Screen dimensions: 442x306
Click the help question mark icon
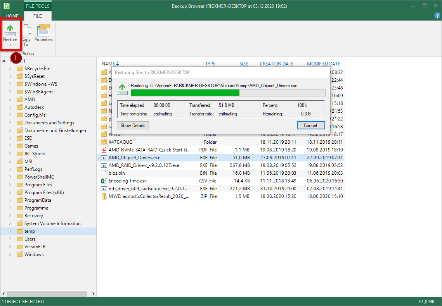tap(437, 15)
